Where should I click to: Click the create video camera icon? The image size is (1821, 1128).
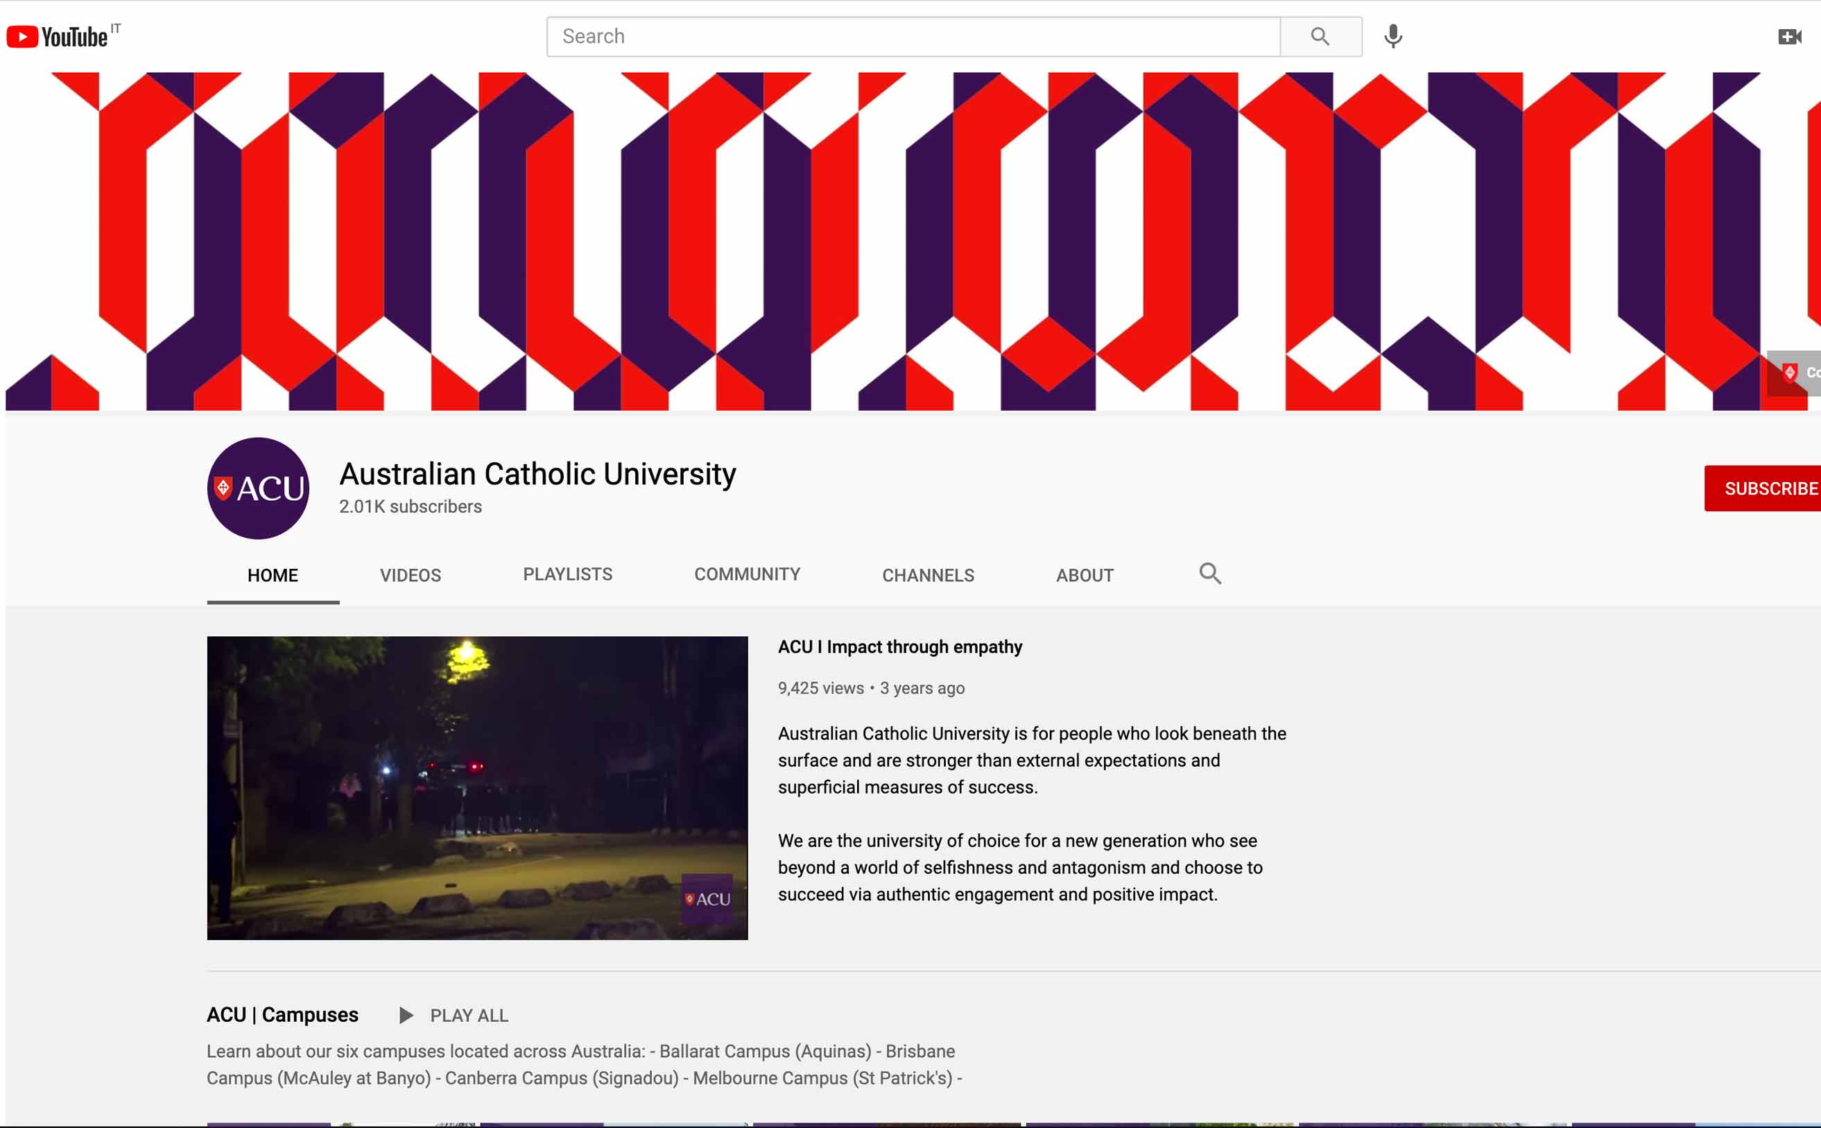1790,37
